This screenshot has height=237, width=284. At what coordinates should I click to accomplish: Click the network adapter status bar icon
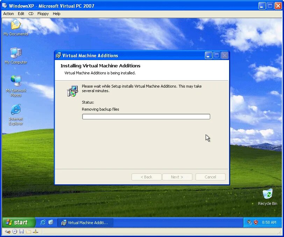(36, 231)
